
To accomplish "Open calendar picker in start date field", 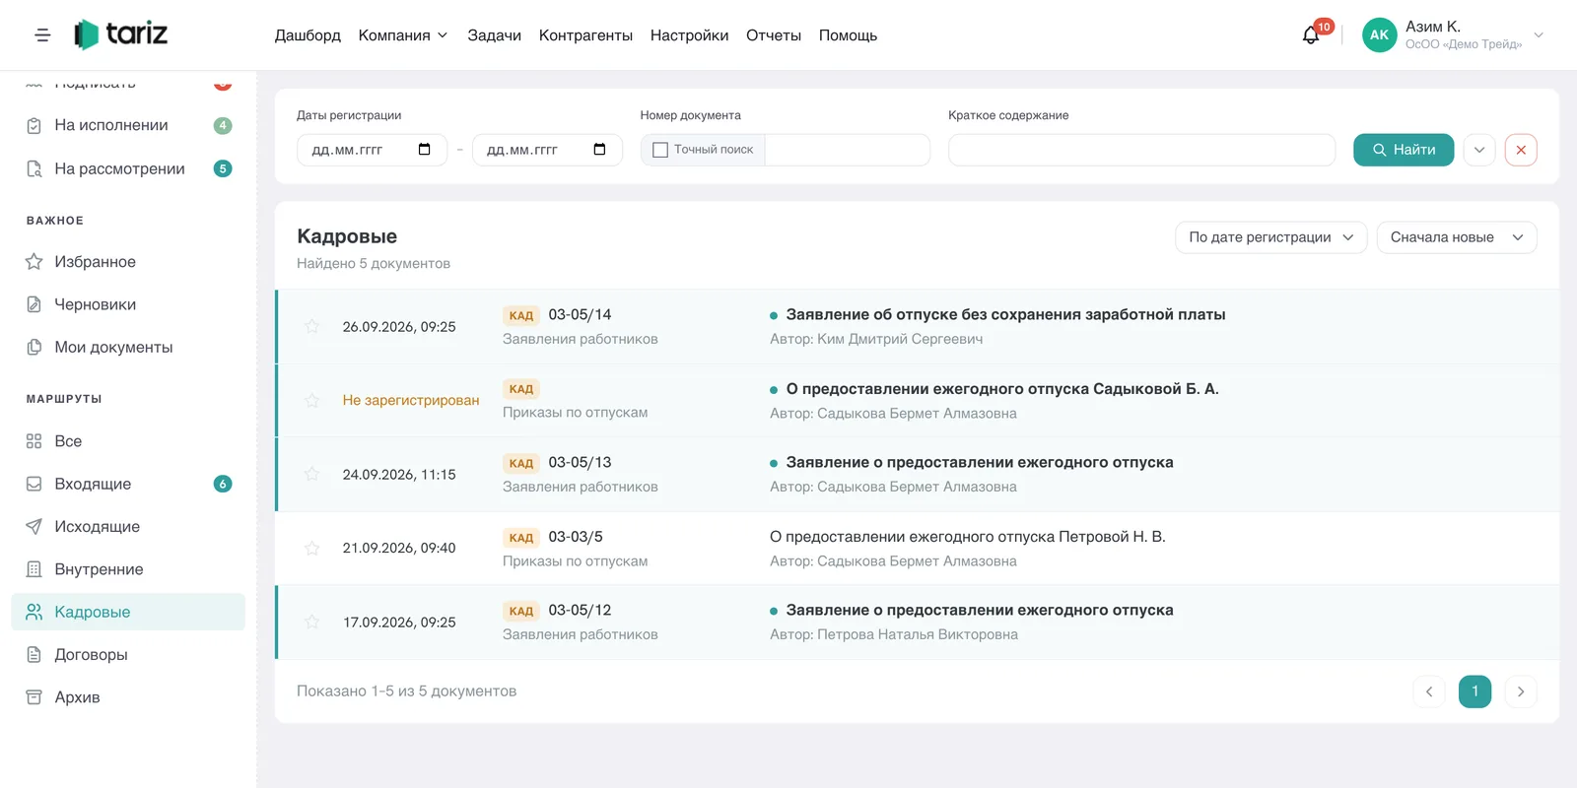I will 425,150.
